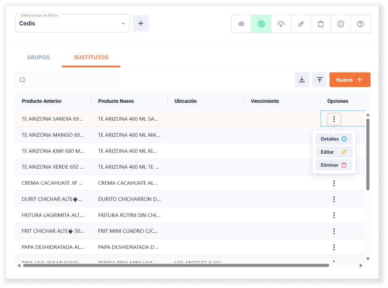388x288 pixels.
Task: Click the eye view icon in toolbar
Action: click(241, 24)
